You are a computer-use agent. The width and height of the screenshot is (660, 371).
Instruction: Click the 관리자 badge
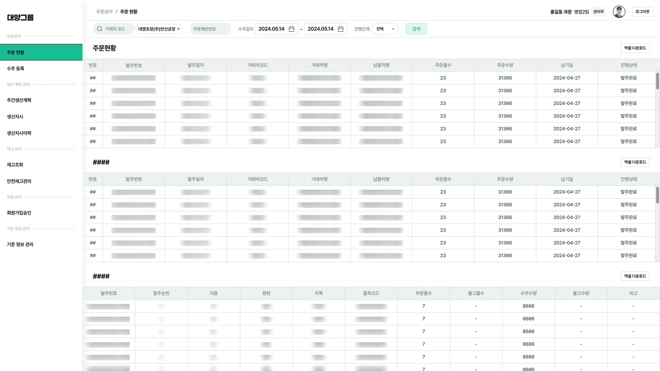coord(598,12)
